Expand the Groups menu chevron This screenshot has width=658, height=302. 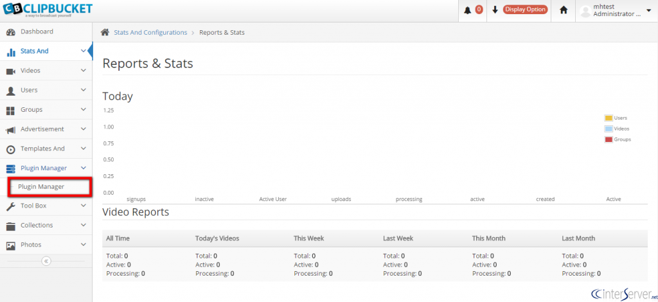[83, 109]
